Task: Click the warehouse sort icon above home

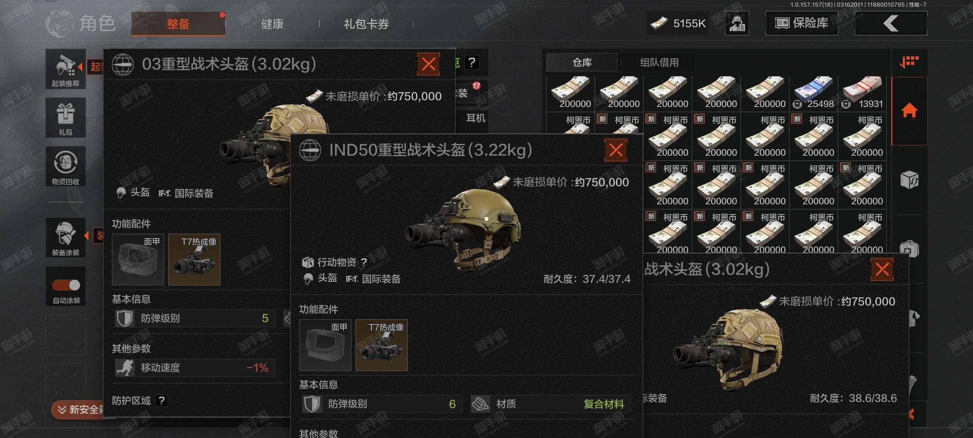Action: 909,62
